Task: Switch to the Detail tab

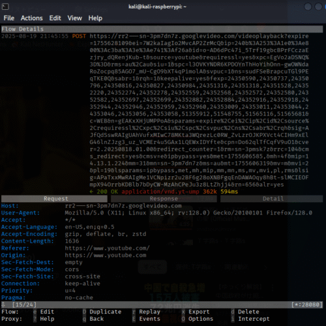Action: tap(272, 199)
